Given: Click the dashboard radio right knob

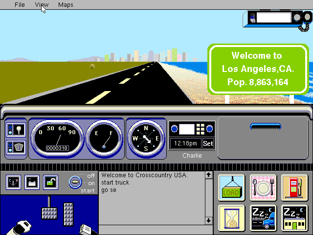Looking at the screenshot, I should pyautogui.click(x=209, y=129).
